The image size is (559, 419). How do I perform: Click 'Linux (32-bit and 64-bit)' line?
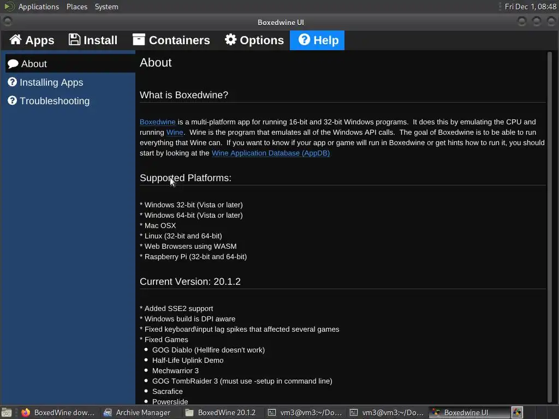pyautogui.click(x=181, y=236)
